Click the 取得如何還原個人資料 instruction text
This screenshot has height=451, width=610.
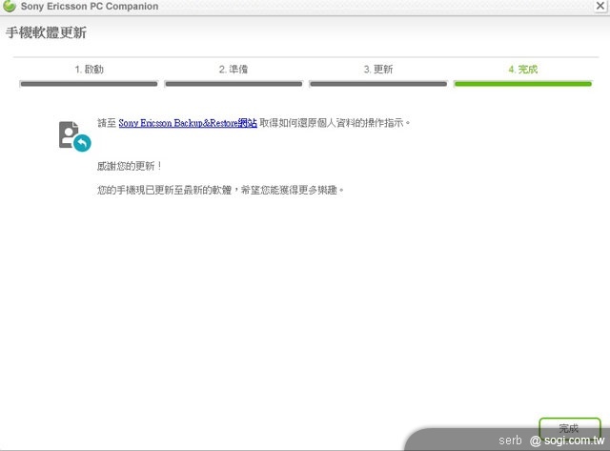(x=335, y=124)
